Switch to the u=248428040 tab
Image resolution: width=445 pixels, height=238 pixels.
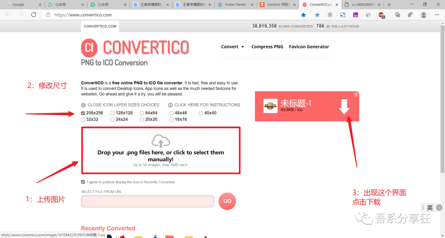coord(363,5)
